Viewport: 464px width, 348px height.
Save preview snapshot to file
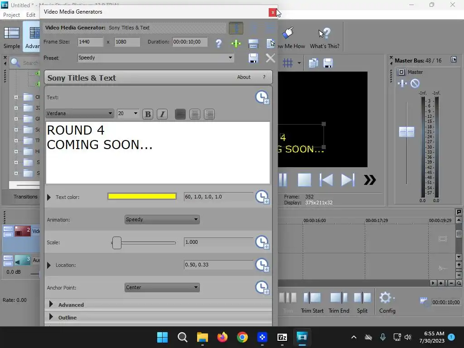coord(328,63)
